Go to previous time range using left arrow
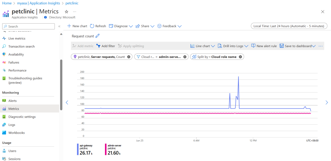 click(x=67, y=102)
